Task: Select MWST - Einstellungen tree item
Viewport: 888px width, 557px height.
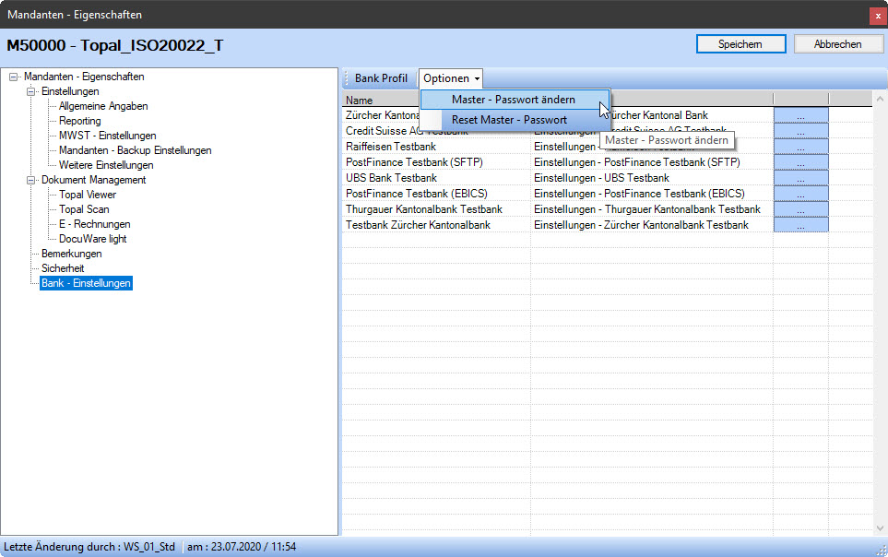Action: tap(107, 136)
